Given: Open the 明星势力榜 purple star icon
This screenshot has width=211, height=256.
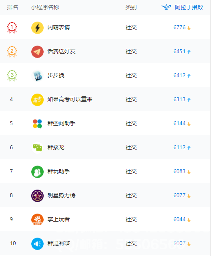Looking at the screenshot, I should (37, 196).
